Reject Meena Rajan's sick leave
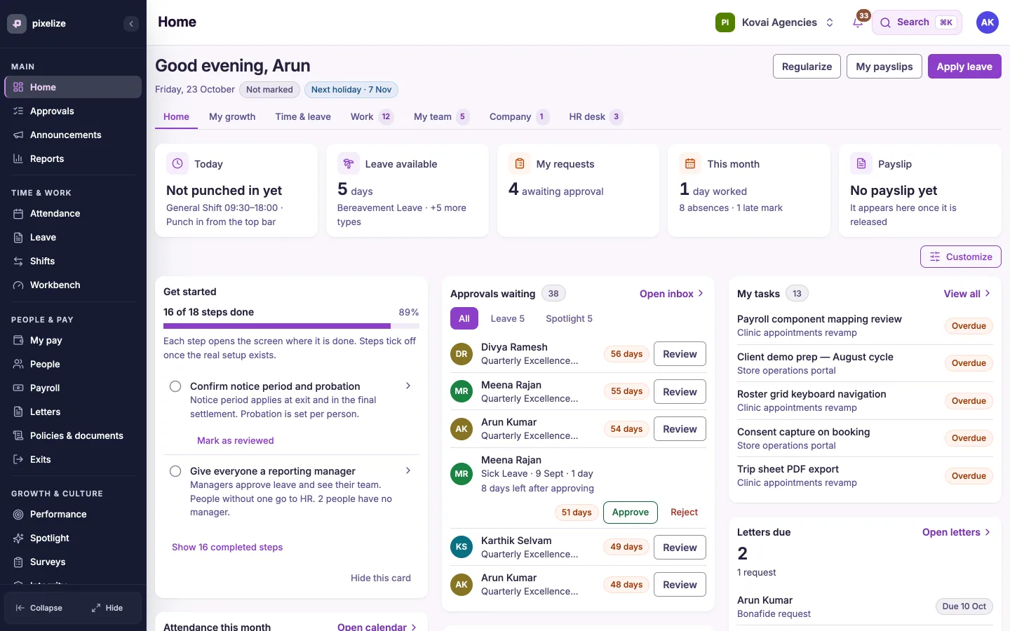This screenshot has height=631, width=1010. (x=684, y=513)
